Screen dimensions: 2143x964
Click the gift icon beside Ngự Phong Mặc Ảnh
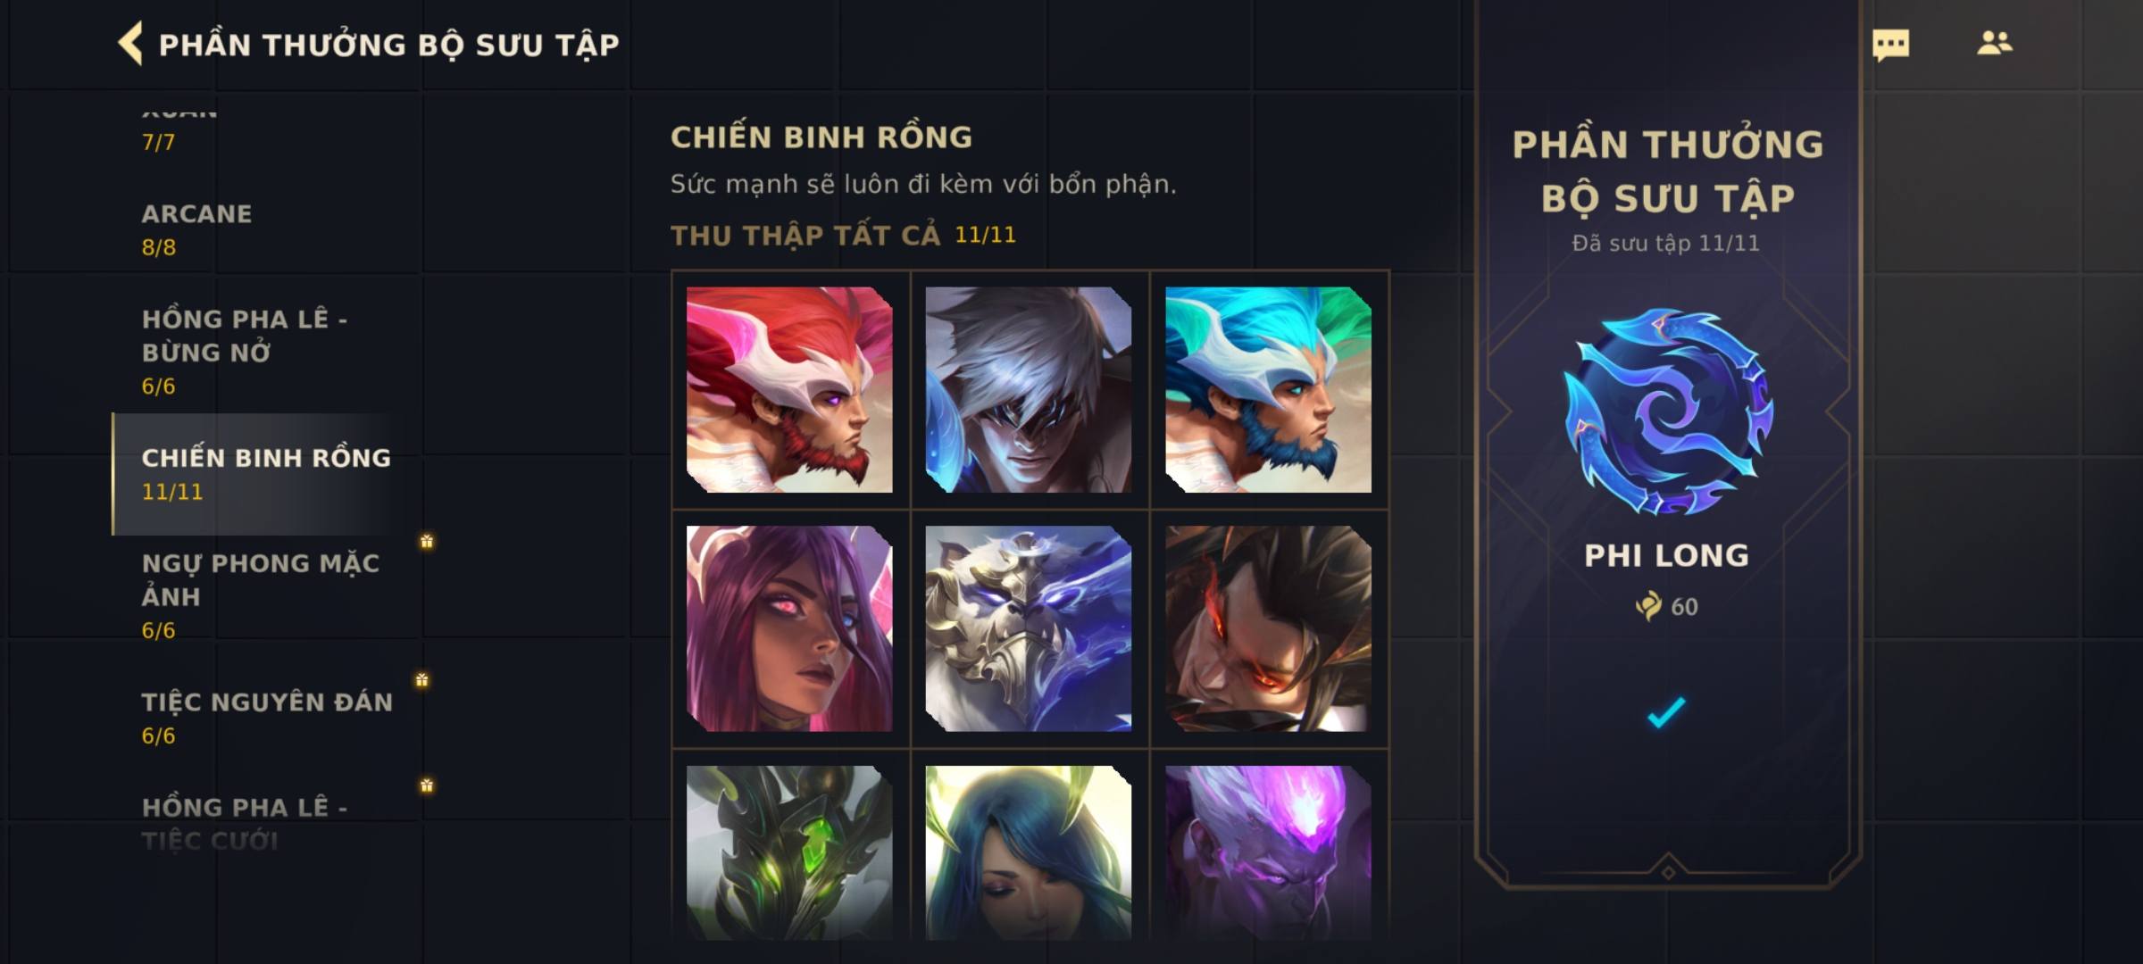pos(427,541)
